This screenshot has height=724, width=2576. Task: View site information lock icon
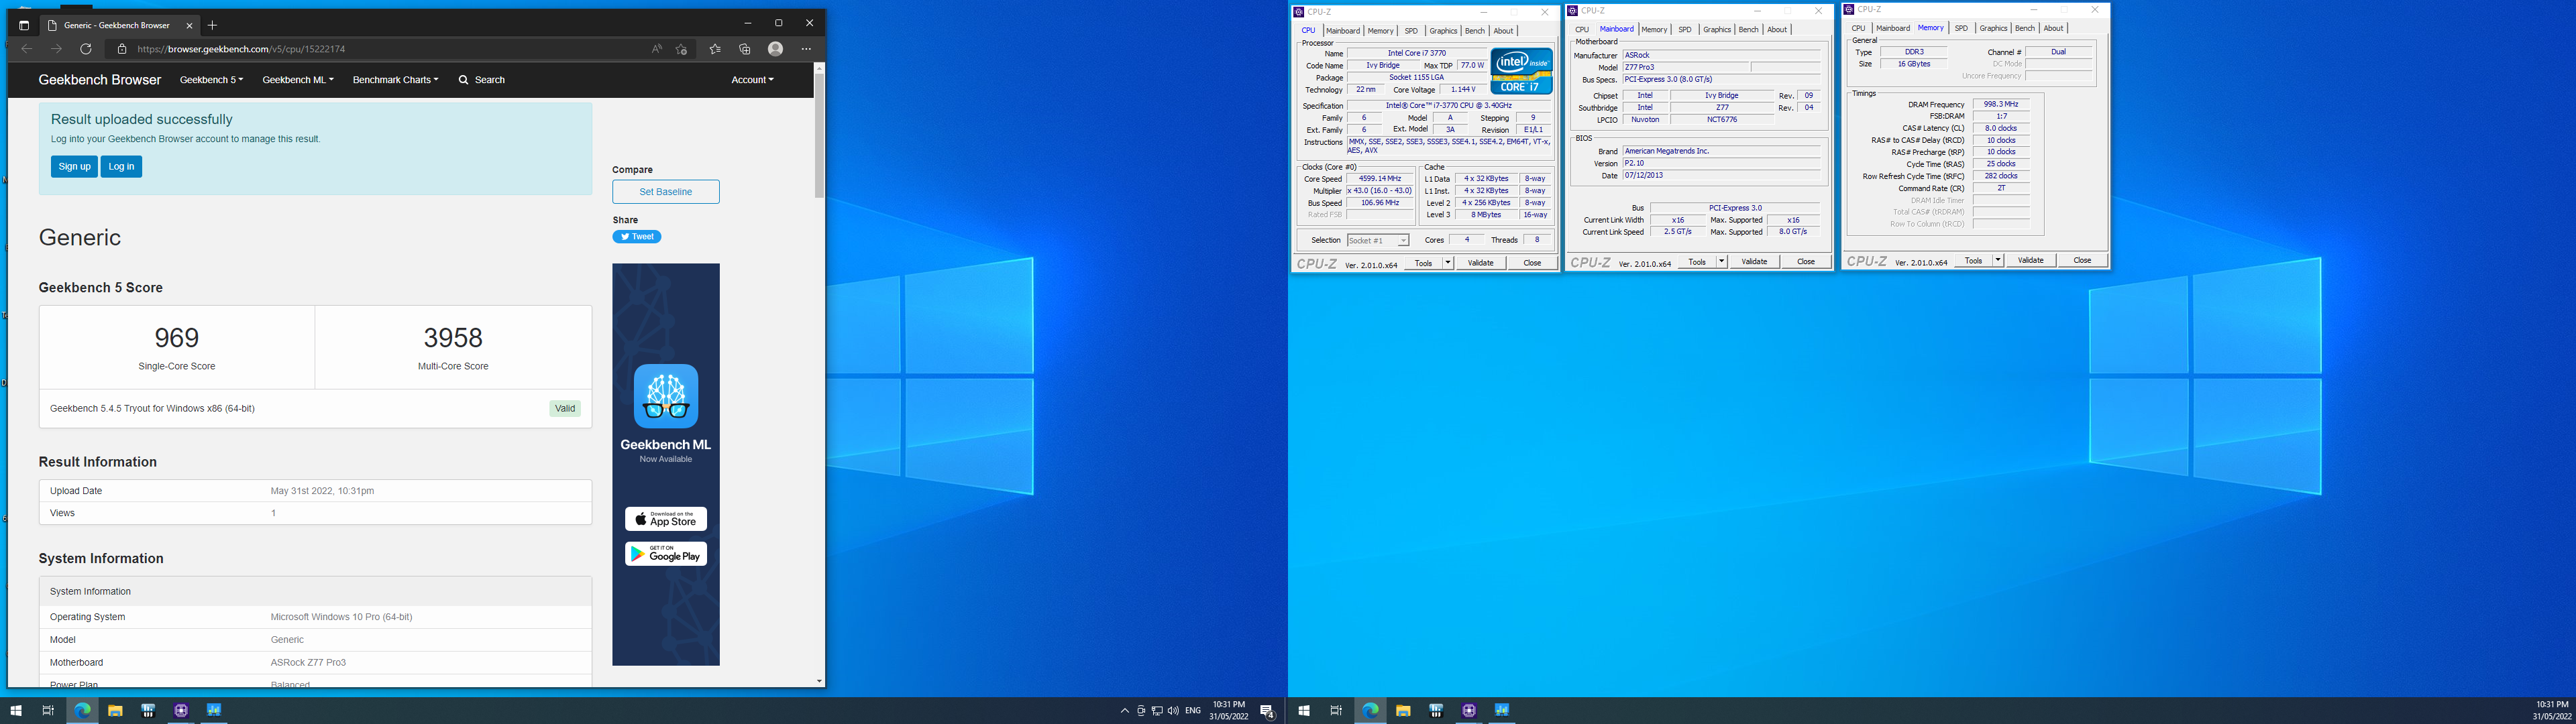[x=122, y=49]
